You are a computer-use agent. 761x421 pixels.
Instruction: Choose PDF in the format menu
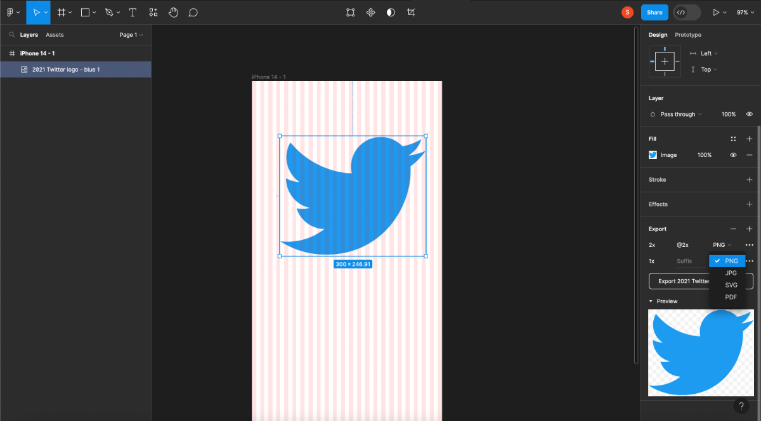pos(727,297)
